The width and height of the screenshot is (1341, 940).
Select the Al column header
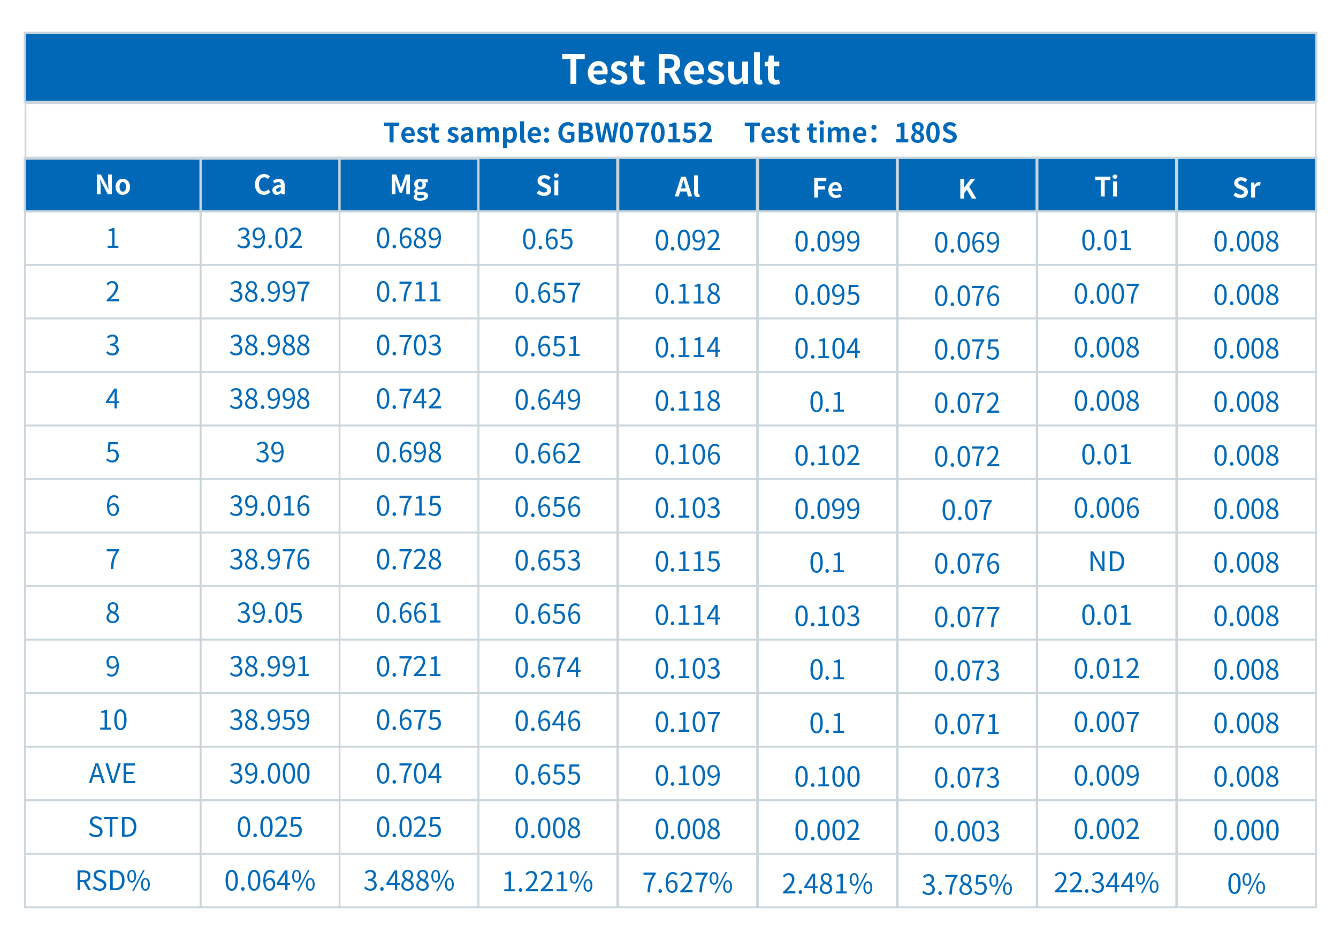coord(688,186)
